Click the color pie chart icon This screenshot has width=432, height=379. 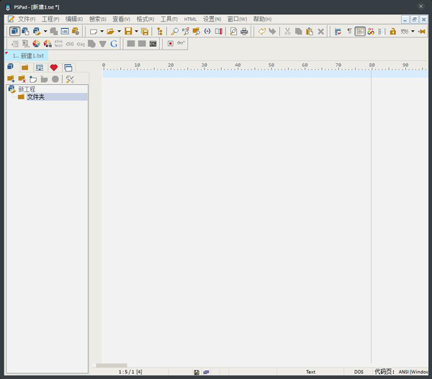click(37, 43)
